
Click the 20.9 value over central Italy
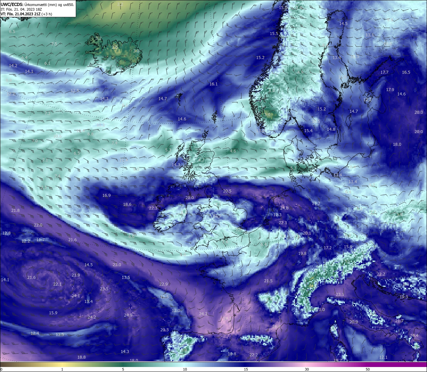tap(354, 322)
